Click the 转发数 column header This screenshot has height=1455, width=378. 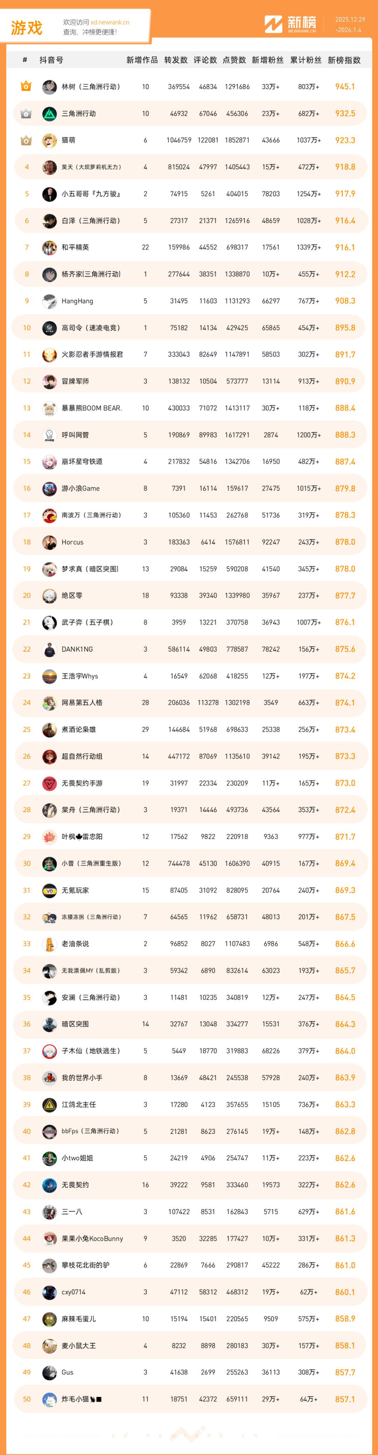(176, 60)
